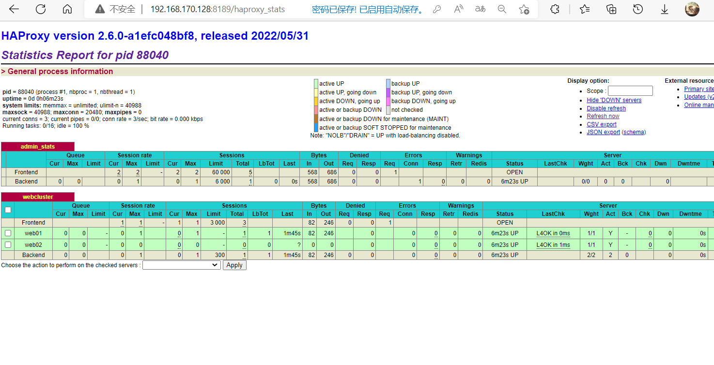
Task: Click the backup UP blue legend swatch
Action: click(x=388, y=84)
